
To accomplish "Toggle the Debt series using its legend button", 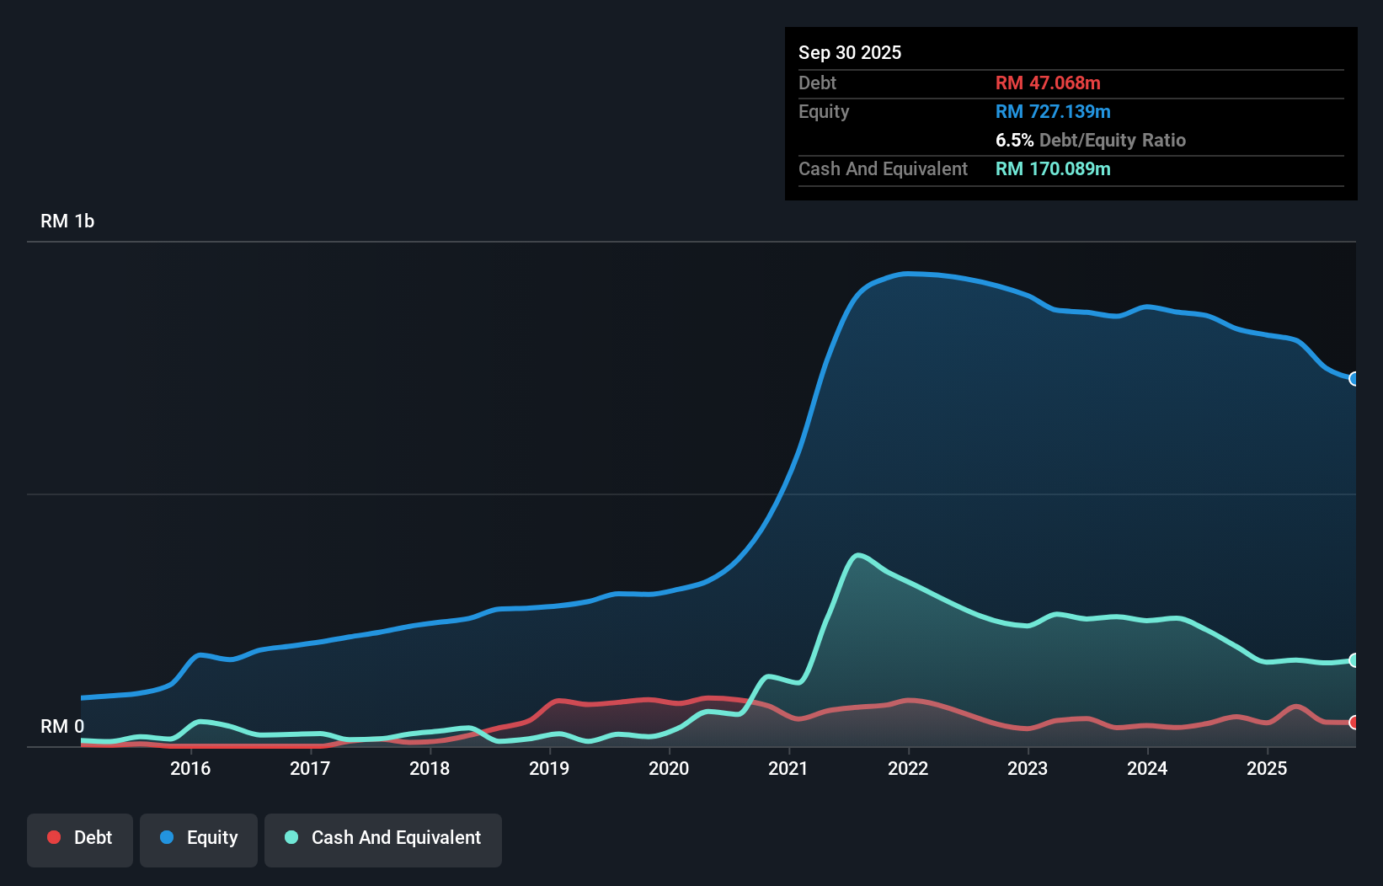I will 80,839.
